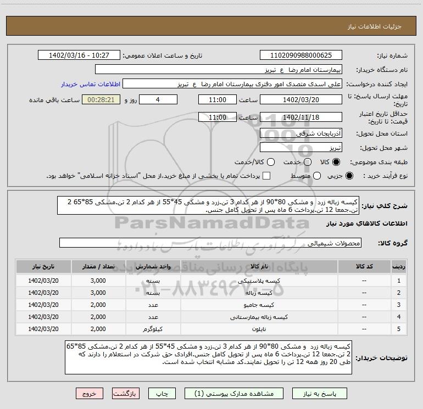Click the بازگشت back button
The width and height of the screenshot is (423, 409).
(126, 394)
